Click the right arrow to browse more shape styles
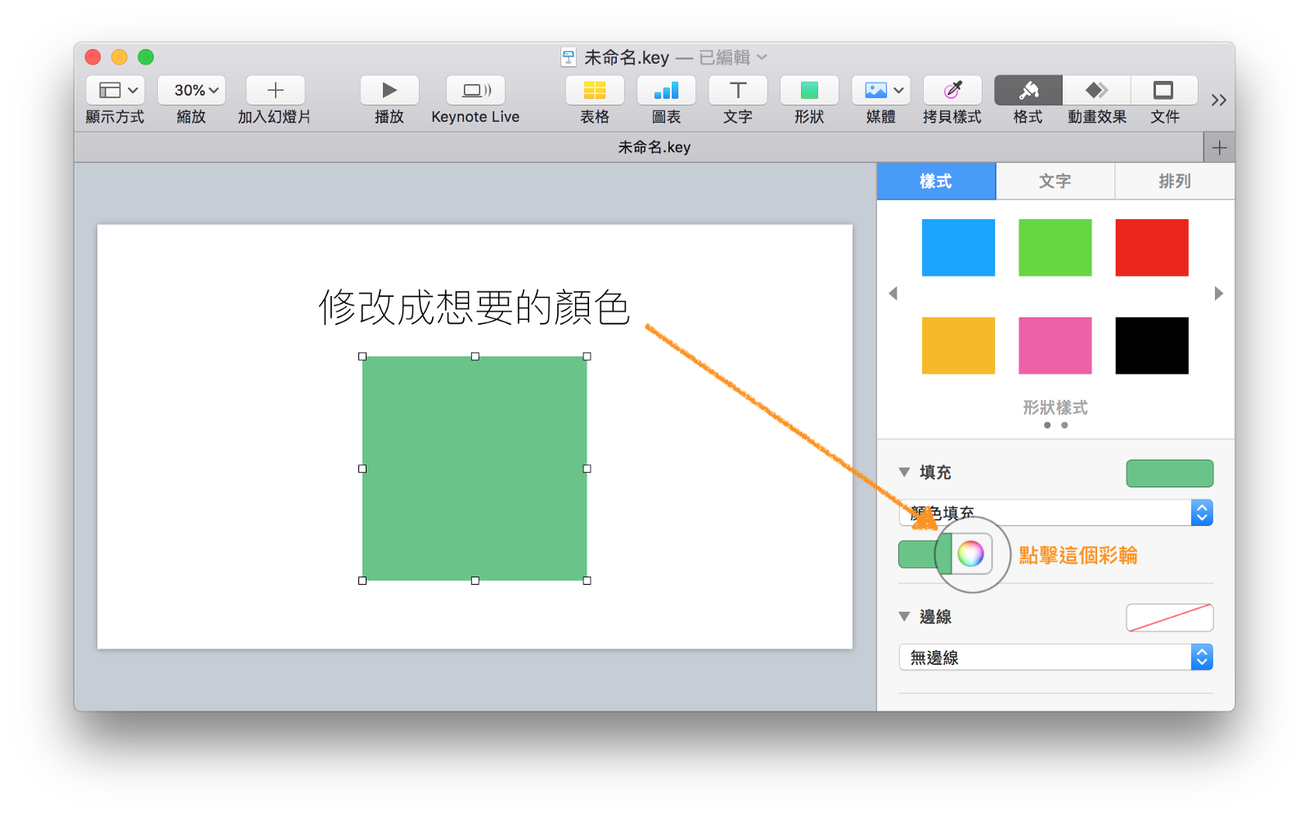The image size is (1309, 817). (1218, 293)
